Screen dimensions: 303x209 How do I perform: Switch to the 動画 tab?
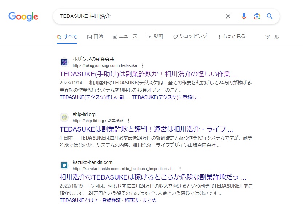(155, 36)
